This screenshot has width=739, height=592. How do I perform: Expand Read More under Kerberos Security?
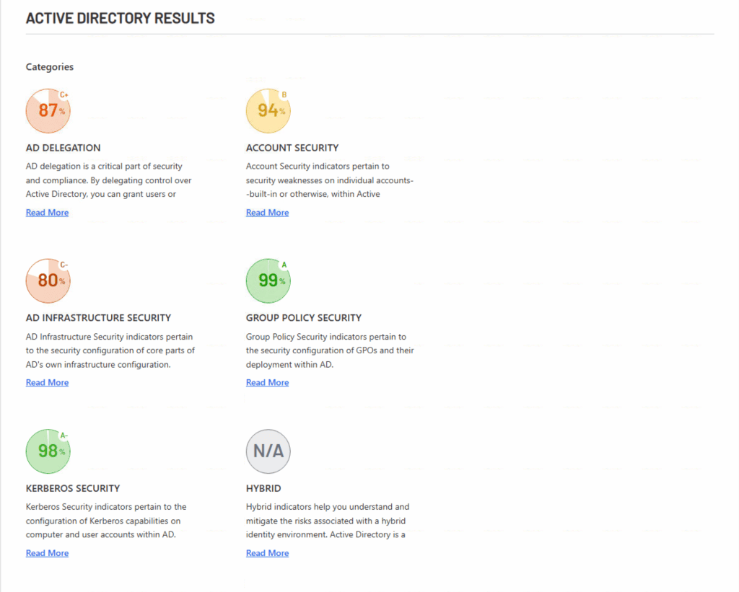[x=47, y=553]
